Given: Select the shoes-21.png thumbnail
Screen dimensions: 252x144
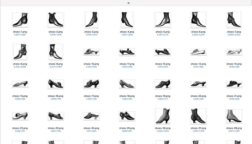Looking at the screenshot, I should (234, 84).
